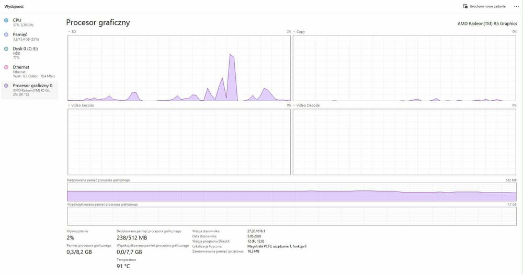Open the three-dots more options menu

516,6
